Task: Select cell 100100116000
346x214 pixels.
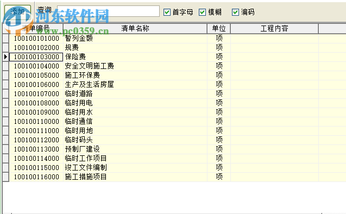Action: tap(36, 178)
